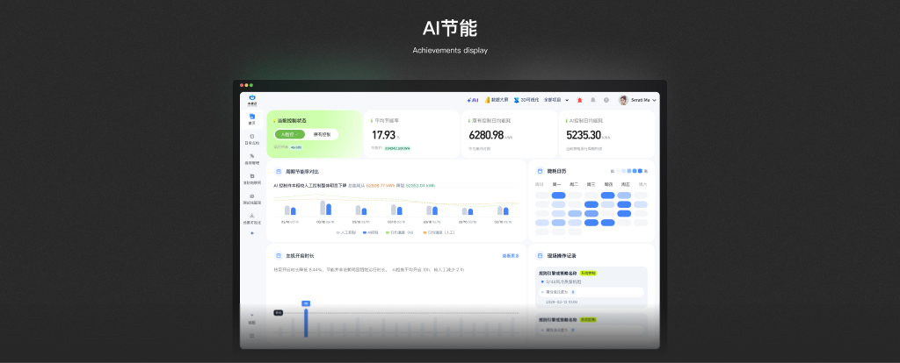Toggle 人工控制 legend series
Screen dimensions: 900x363
point(346,232)
